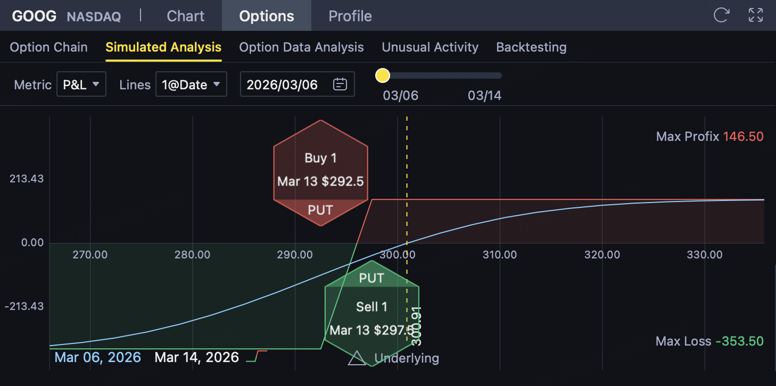Open the Metric P&L dropdown
Viewport: 776px width, 386px height.
(81, 85)
